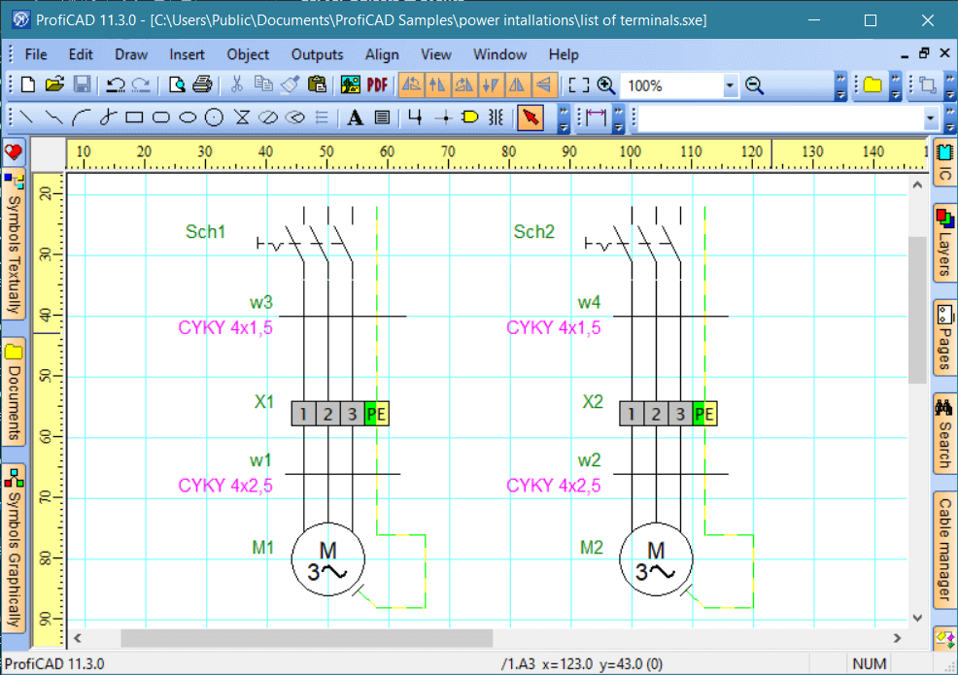The height and width of the screenshot is (675, 958).
Task: Open Print Preview from the toolbar
Action: click(177, 85)
